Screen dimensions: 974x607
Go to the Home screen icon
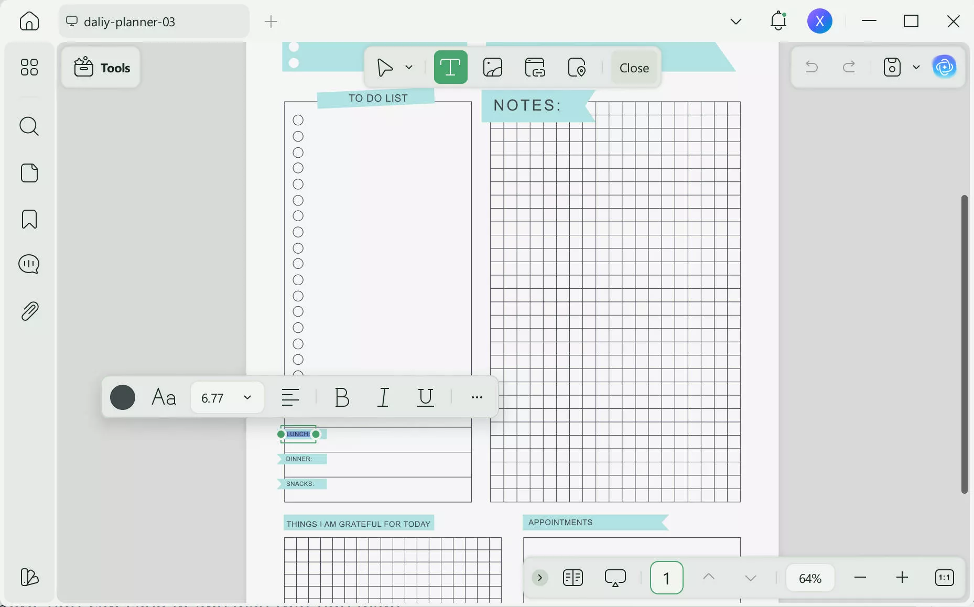[x=29, y=21]
